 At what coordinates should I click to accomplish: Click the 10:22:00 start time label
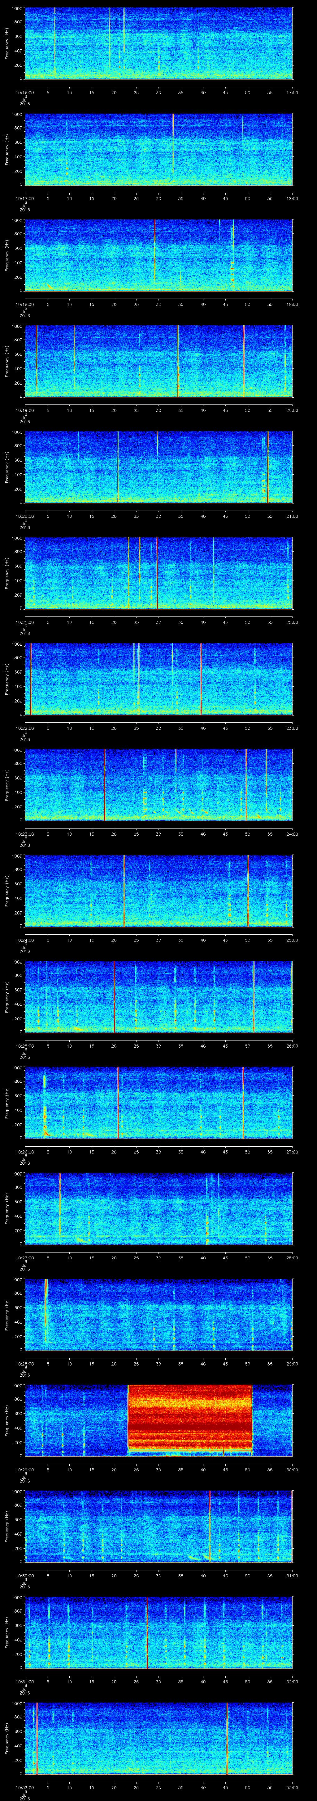[x=24, y=728]
